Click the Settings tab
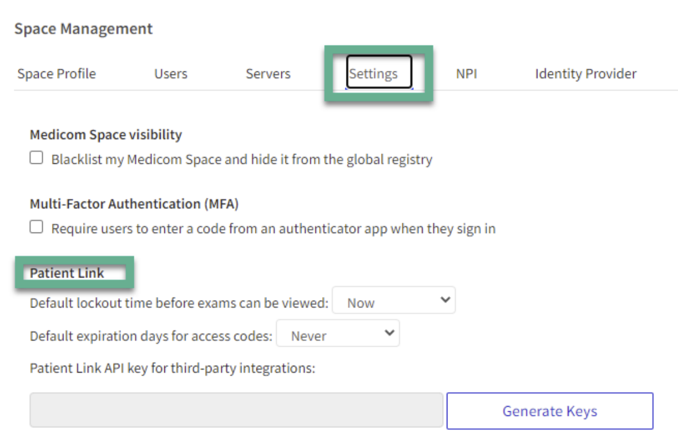The image size is (678, 443). (377, 73)
